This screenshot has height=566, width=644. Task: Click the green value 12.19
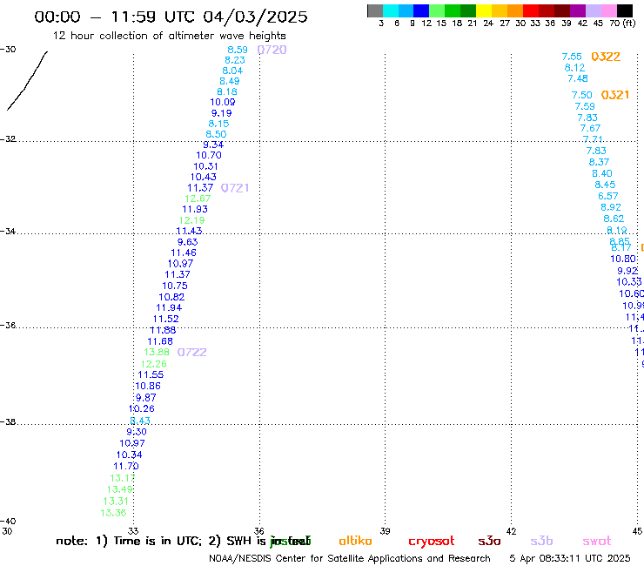[191, 220]
